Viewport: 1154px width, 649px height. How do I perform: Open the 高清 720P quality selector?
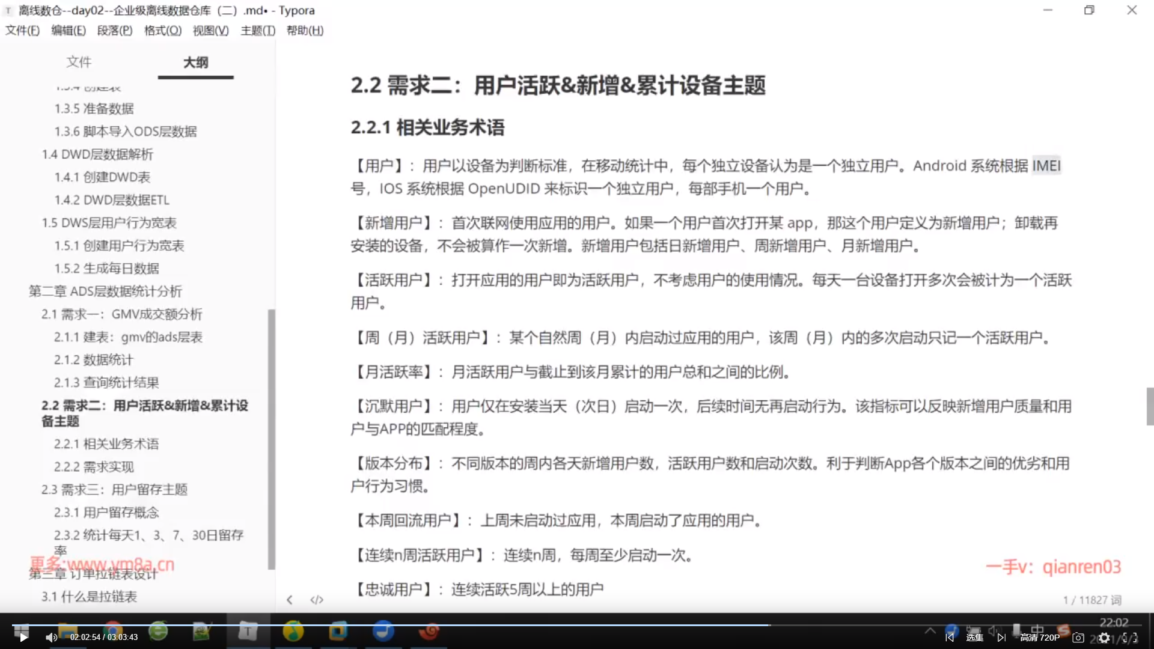pos(1040,638)
